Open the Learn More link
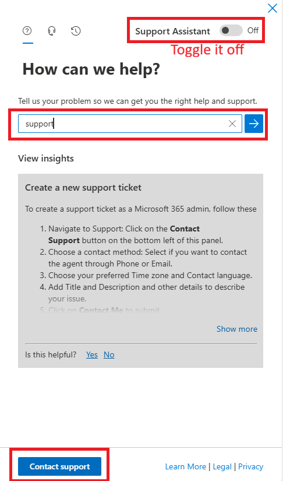Screen dimensions: 283x481 (186, 466)
